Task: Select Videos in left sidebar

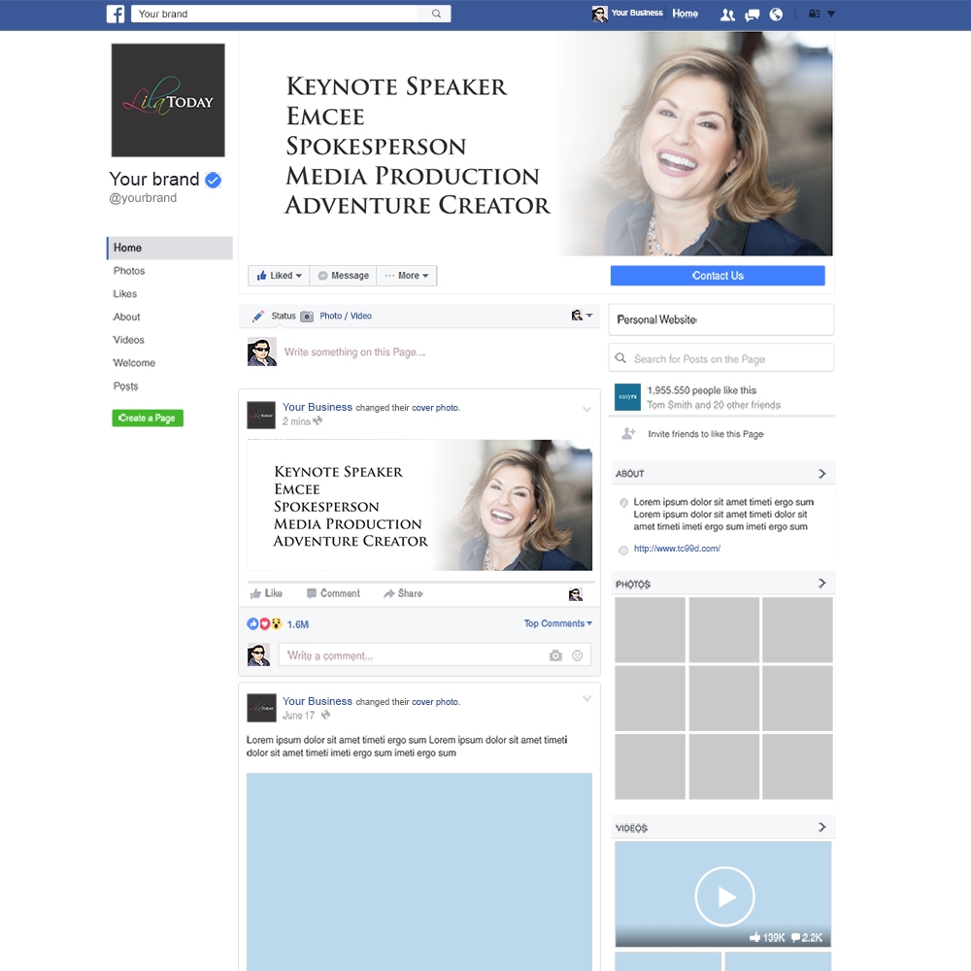Action: pyautogui.click(x=129, y=340)
